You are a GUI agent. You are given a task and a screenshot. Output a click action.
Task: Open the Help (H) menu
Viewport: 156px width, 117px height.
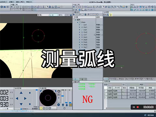coord(29,2)
